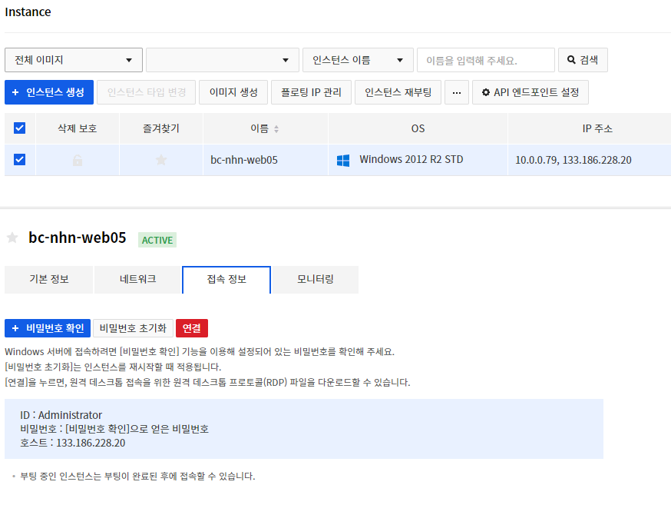
Task: Toggle the select-all checkbox in the table header
Action: pos(19,128)
